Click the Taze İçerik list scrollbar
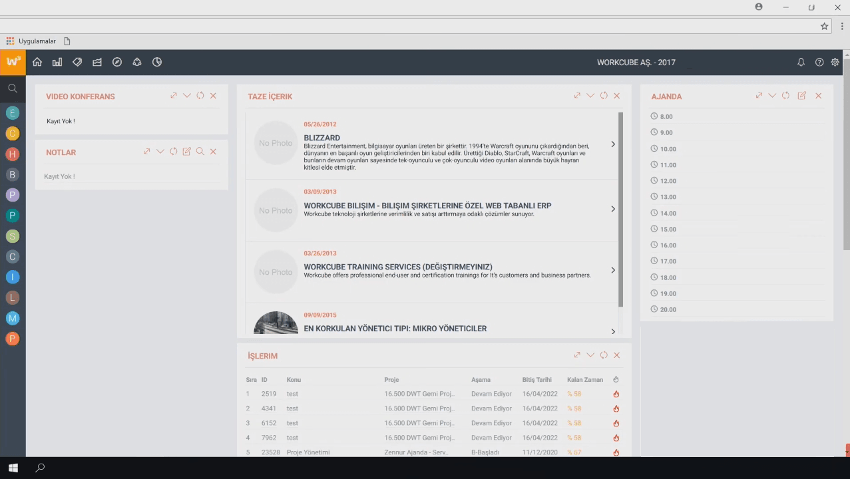850x479 pixels. pos(621,210)
